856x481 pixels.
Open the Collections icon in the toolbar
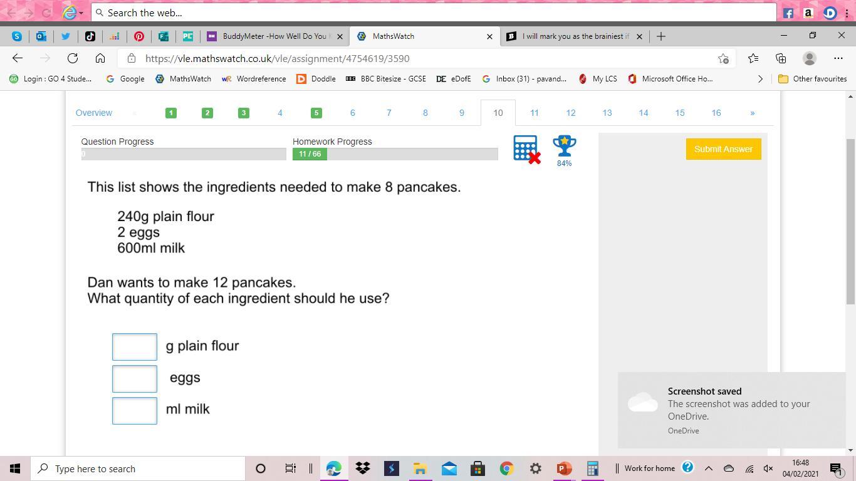coord(781,58)
